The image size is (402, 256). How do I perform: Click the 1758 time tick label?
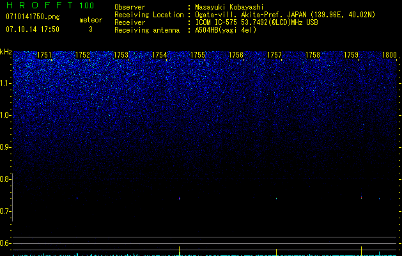click(x=313, y=55)
